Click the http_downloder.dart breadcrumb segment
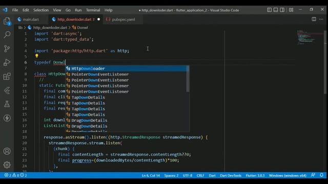Screen dimensions: 328x184 50,28
